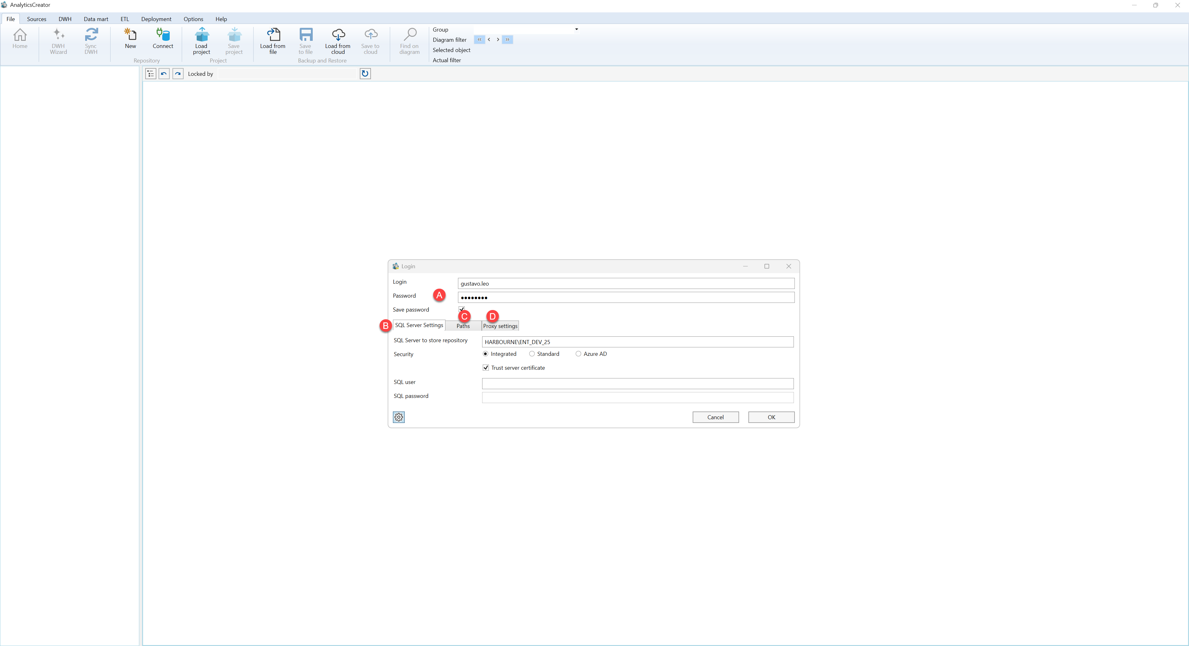
Task: Click Cancel in Login dialog
Action: (716, 417)
